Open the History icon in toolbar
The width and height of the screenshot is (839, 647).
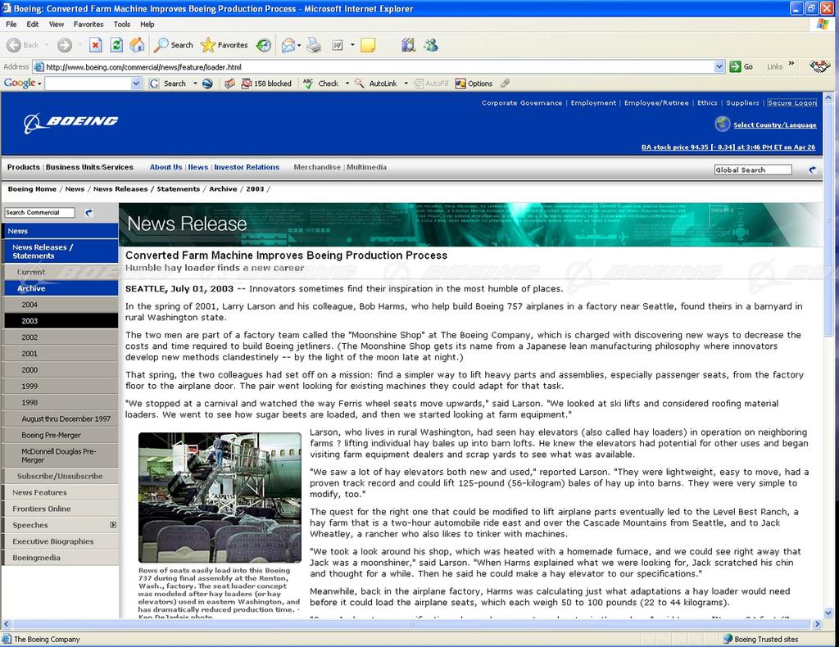[264, 45]
